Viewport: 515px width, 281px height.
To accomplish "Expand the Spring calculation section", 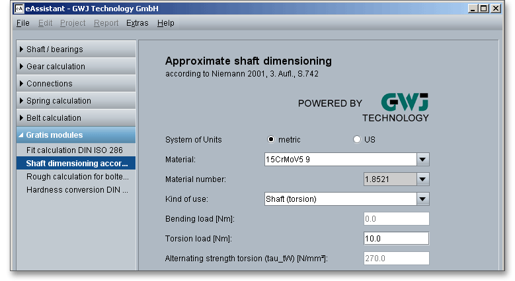I will tap(75, 101).
